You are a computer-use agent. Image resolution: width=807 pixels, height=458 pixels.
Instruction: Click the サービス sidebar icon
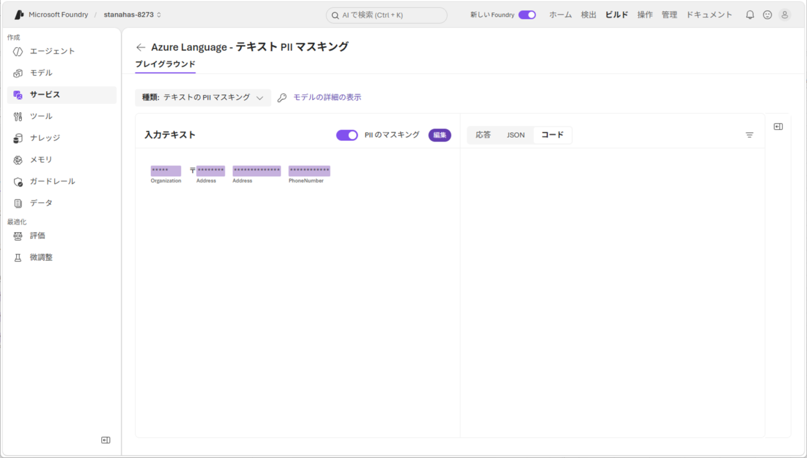[18, 95]
